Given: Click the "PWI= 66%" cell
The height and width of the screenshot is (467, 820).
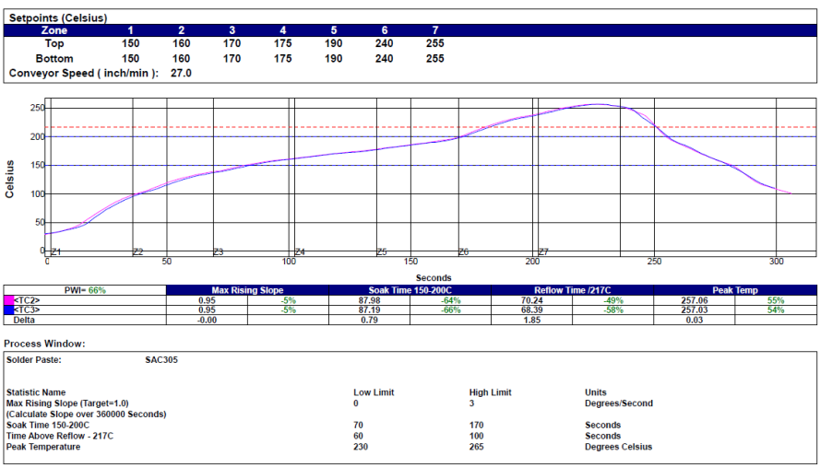Looking at the screenshot, I should pos(85,290).
